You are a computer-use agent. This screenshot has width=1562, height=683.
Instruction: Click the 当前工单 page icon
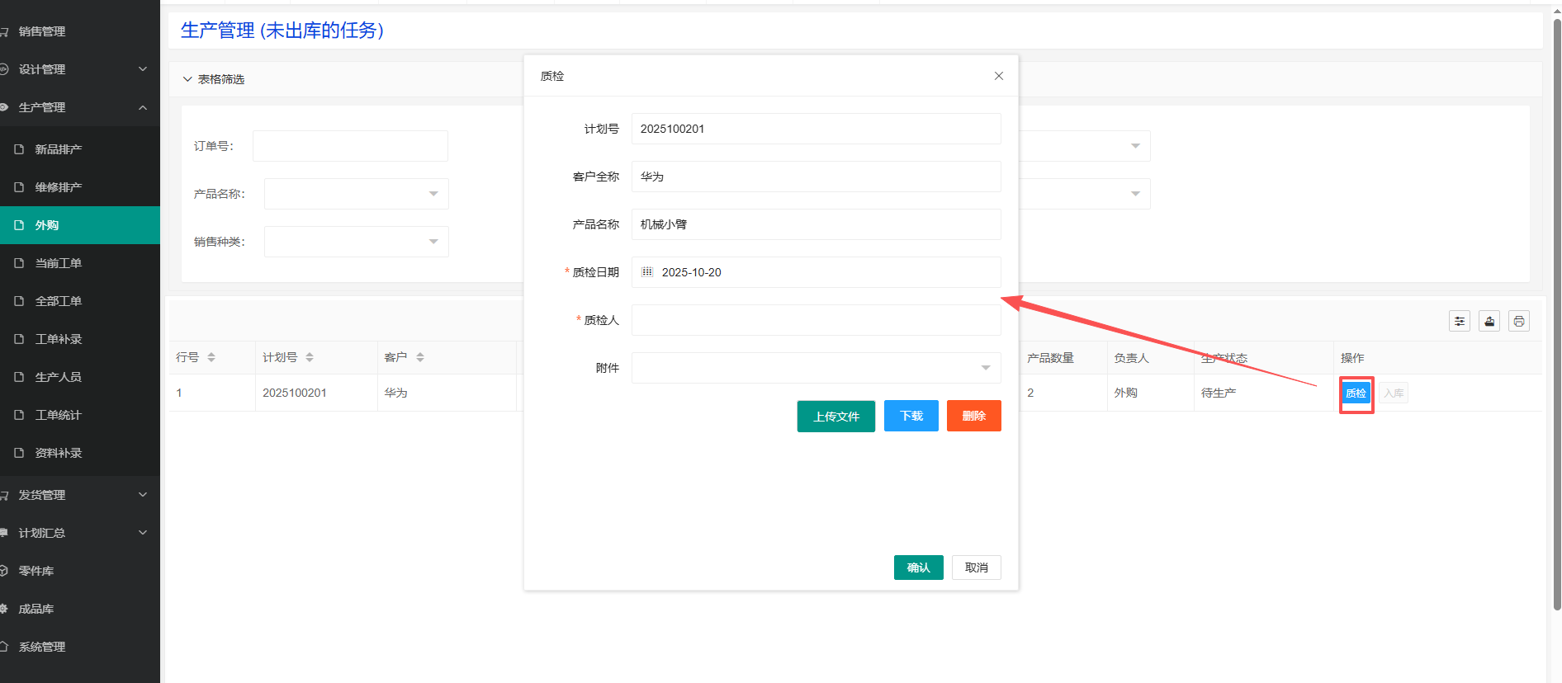19,263
